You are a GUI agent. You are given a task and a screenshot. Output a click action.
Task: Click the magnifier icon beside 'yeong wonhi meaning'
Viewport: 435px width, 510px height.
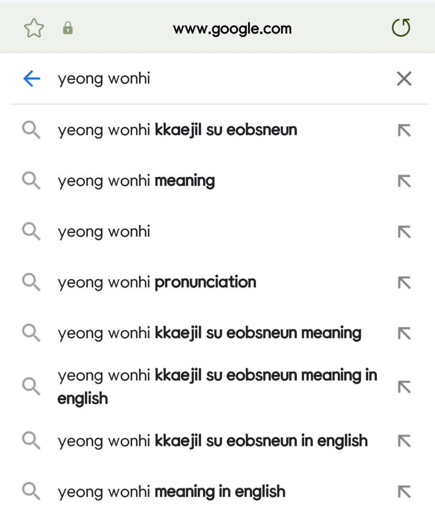click(x=31, y=181)
